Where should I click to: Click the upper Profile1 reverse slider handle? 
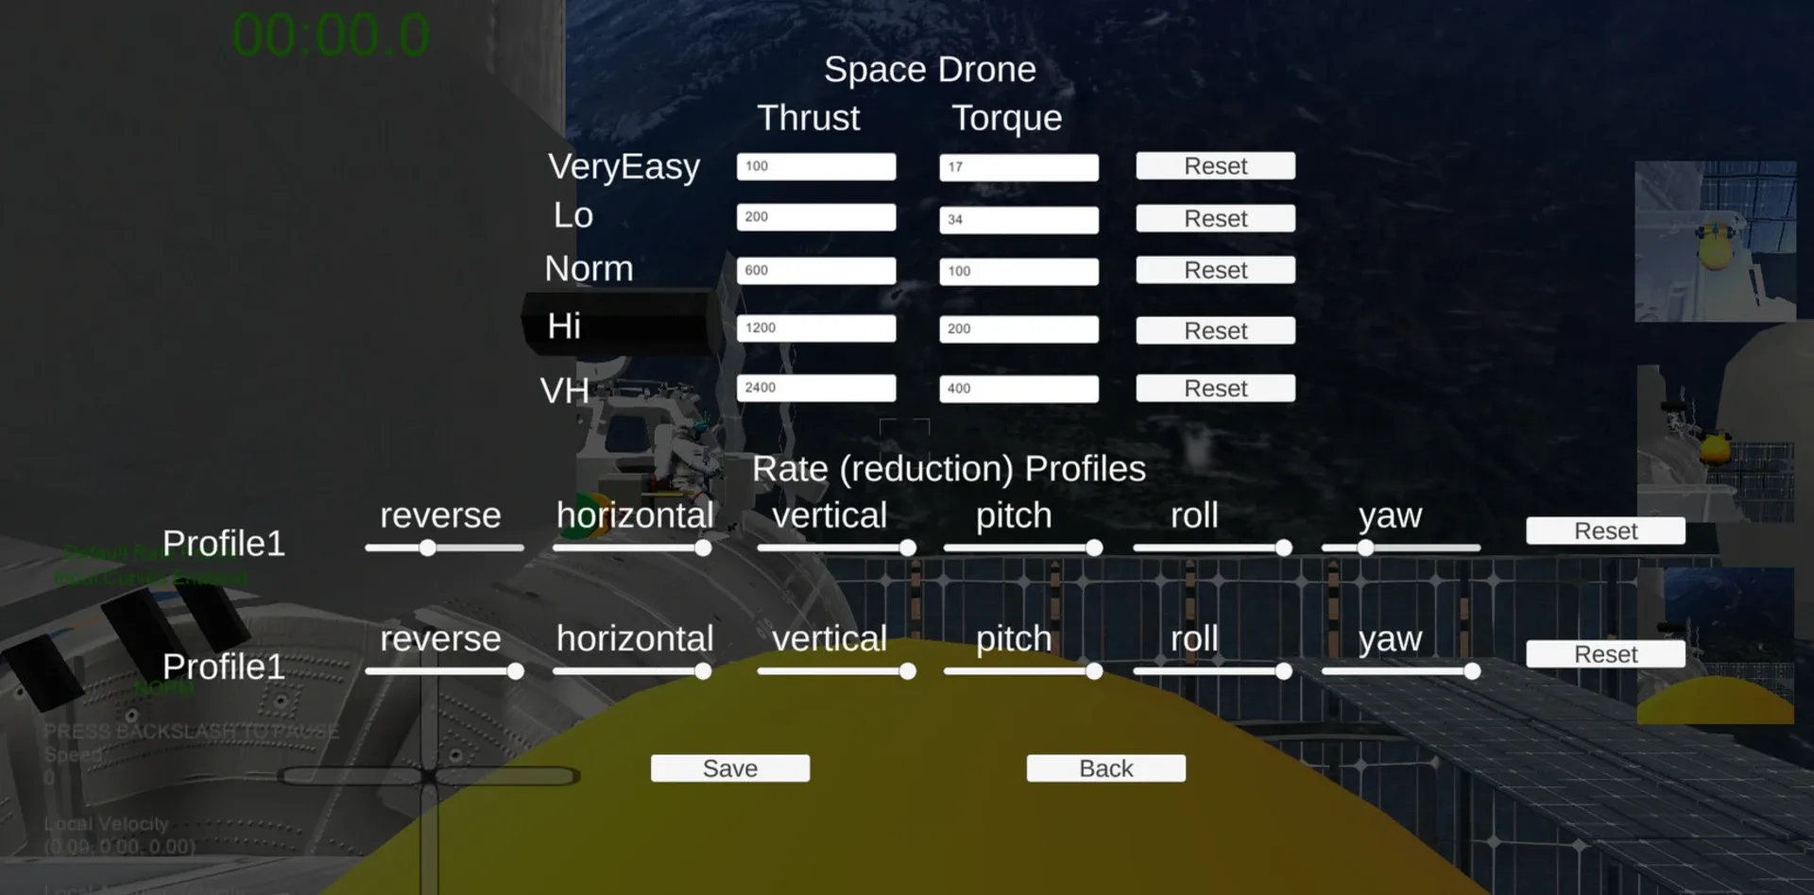pos(428,549)
